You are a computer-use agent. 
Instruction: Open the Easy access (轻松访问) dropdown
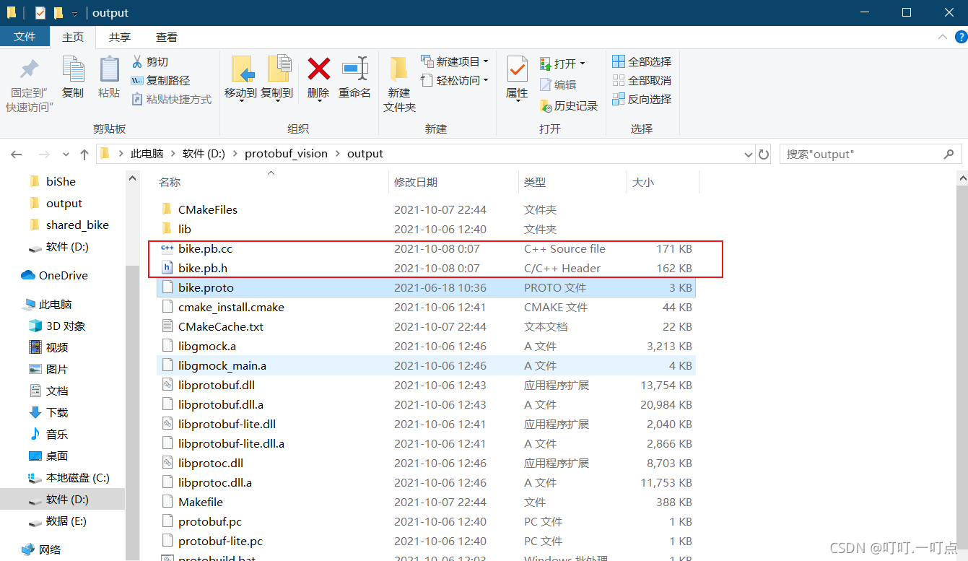455,80
